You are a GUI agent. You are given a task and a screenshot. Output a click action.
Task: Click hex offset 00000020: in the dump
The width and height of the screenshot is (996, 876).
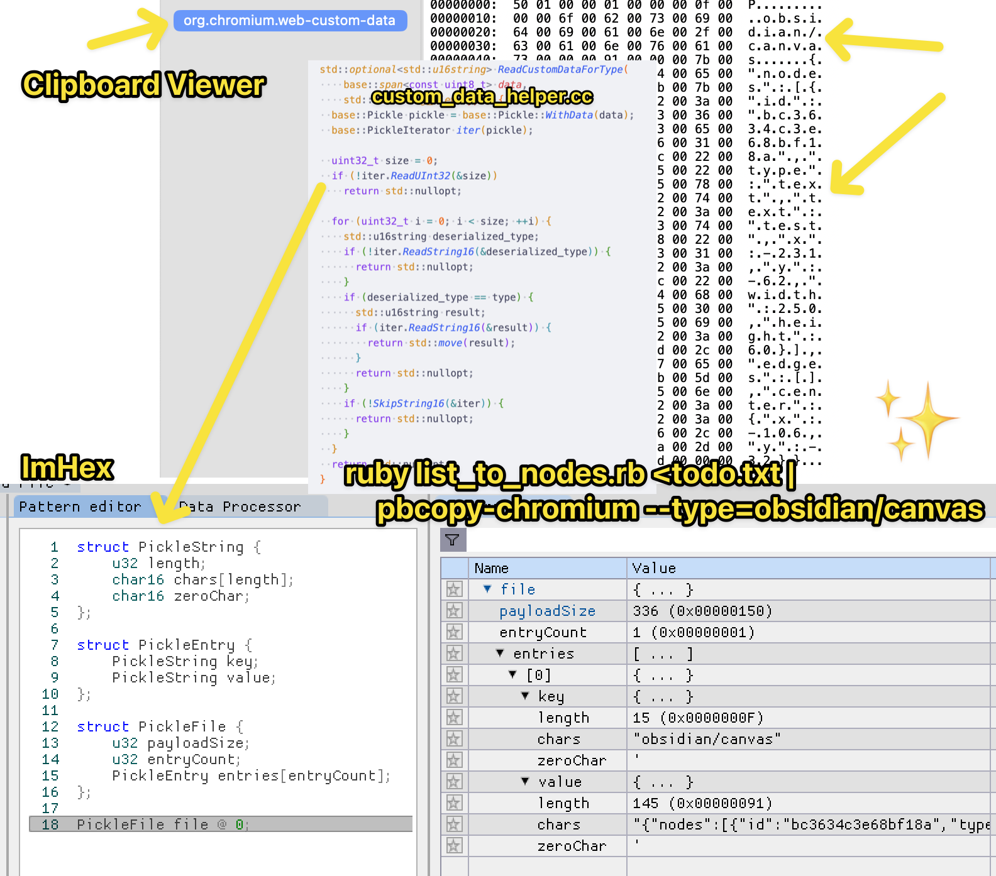pyautogui.click(x=463, y=32)
